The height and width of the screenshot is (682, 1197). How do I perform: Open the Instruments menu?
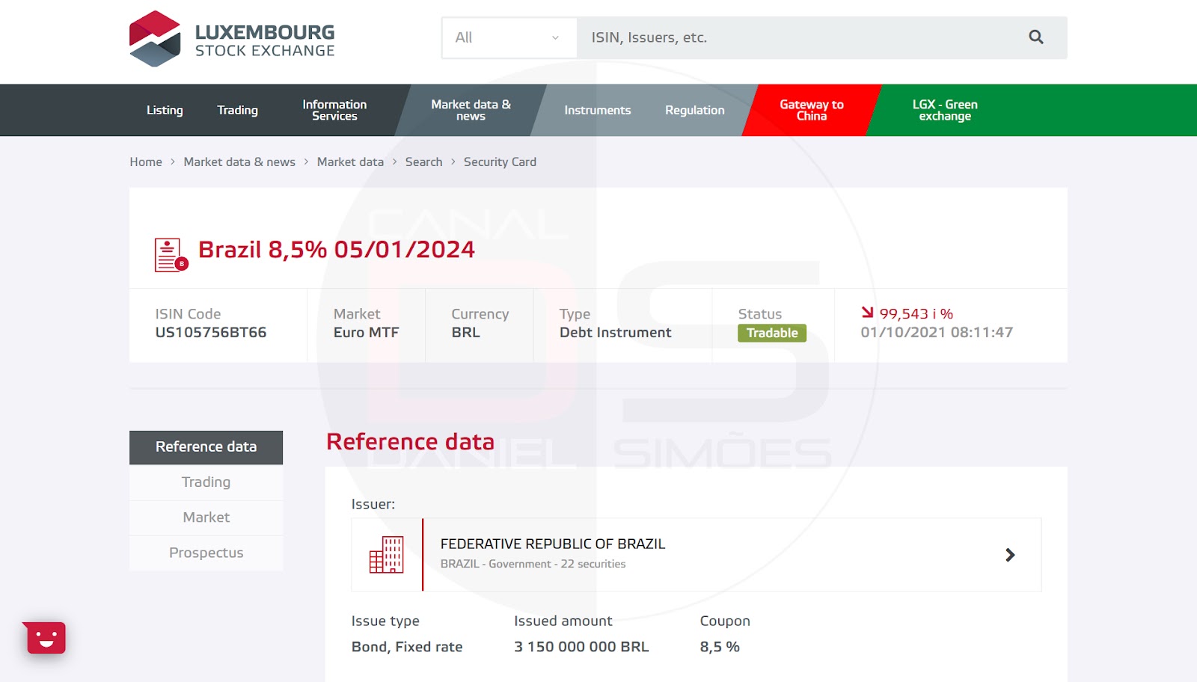(x=598, y=110)
